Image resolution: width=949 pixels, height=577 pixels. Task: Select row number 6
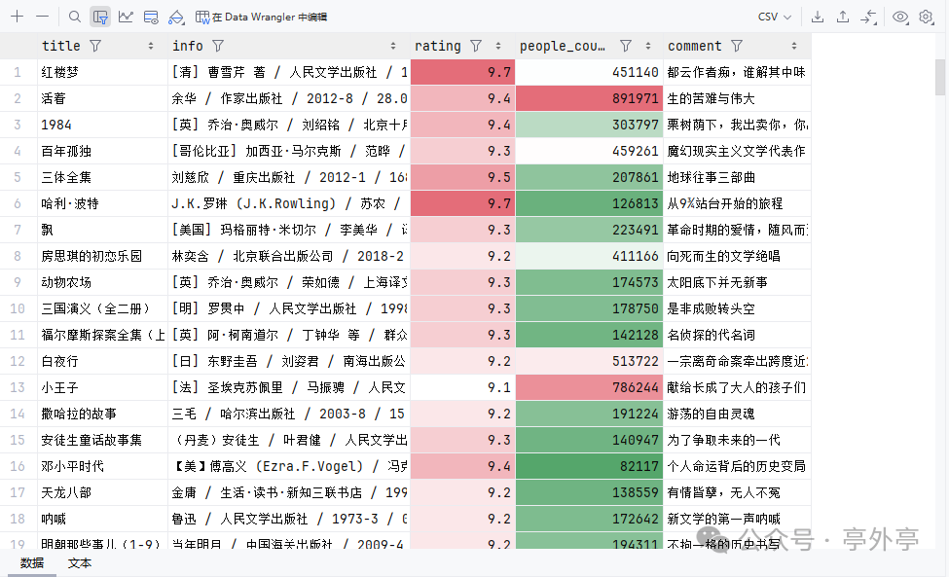tap(18, 203)
